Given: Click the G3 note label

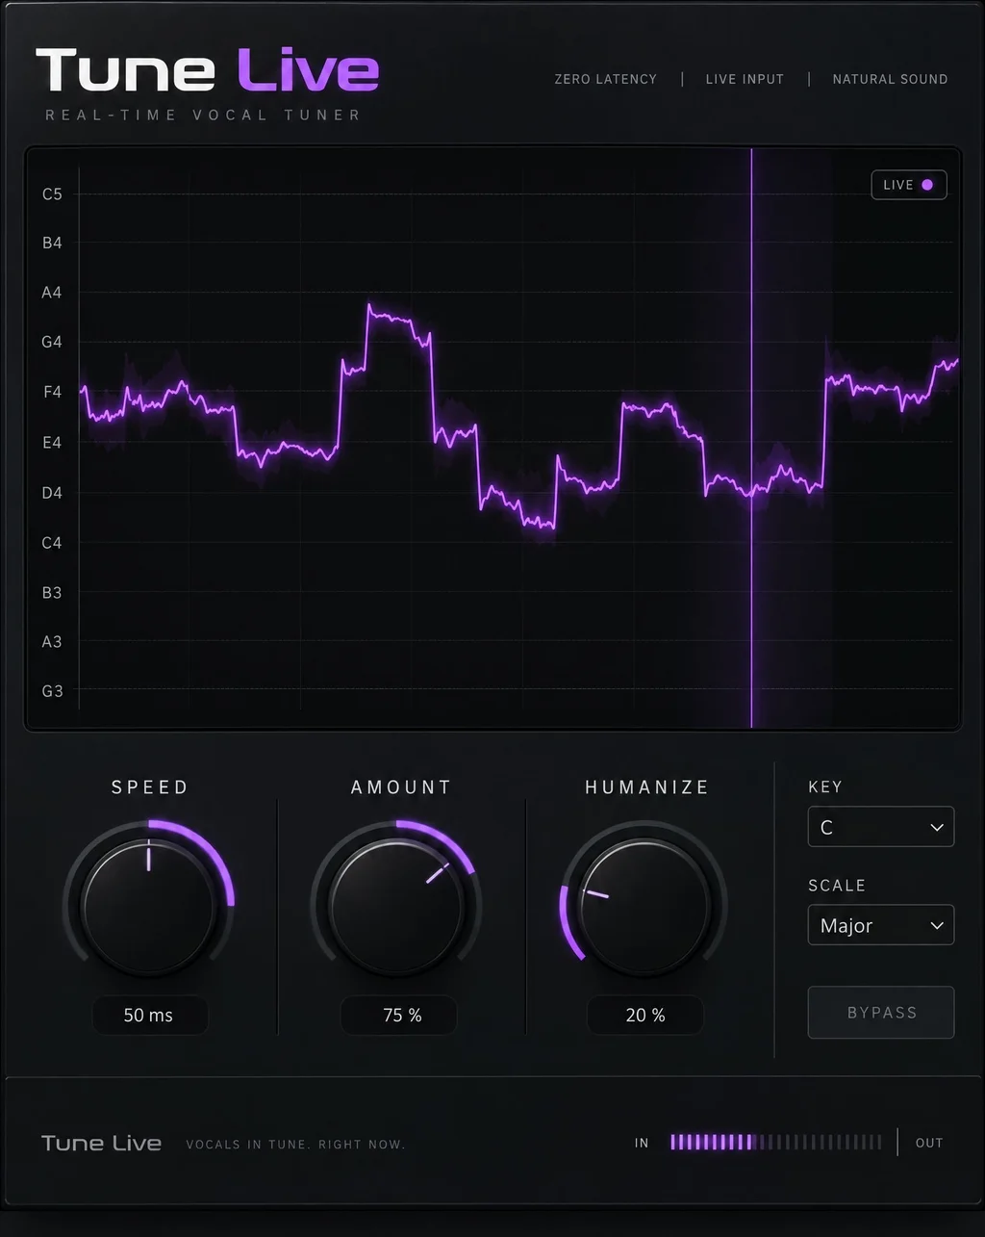Looking at the screenshot, I should click(52, 691).
